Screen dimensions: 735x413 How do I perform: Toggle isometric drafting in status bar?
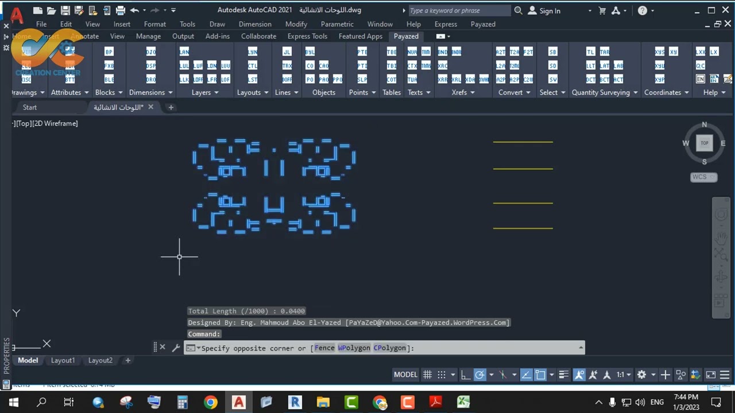(502, 375)
